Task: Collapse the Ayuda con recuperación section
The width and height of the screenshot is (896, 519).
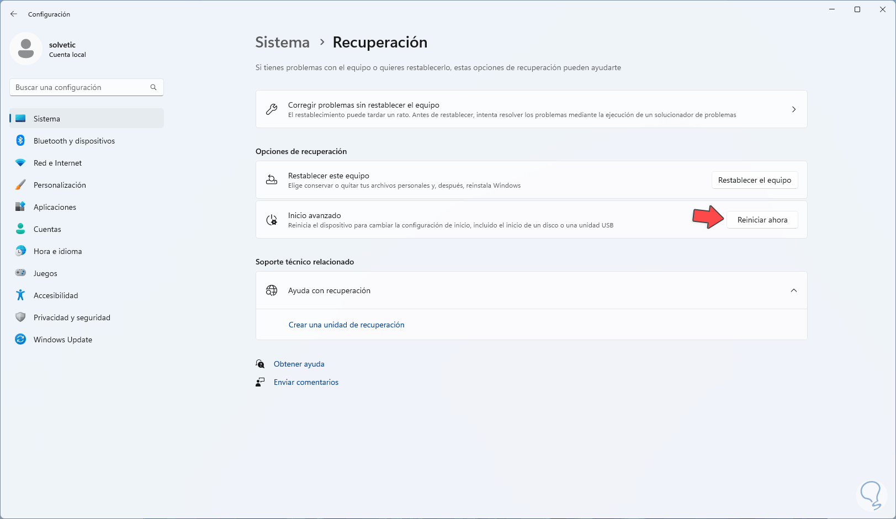Action: [794, 290]
